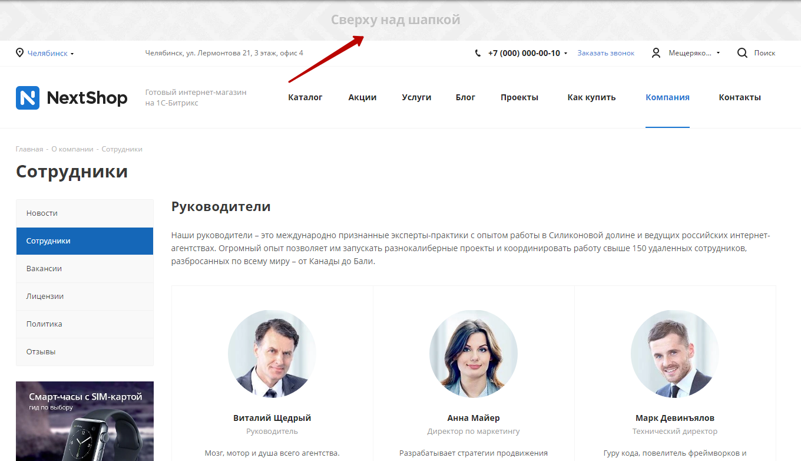
Task: Click the search magnifier icon
Action: pyautogui.click(x=742, y=53)
